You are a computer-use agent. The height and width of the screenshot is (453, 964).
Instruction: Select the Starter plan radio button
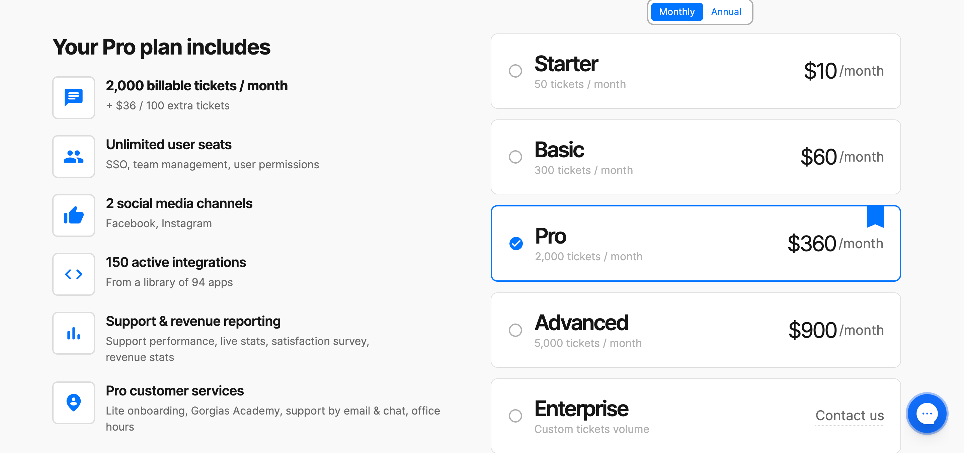click(x=515, y=71)
